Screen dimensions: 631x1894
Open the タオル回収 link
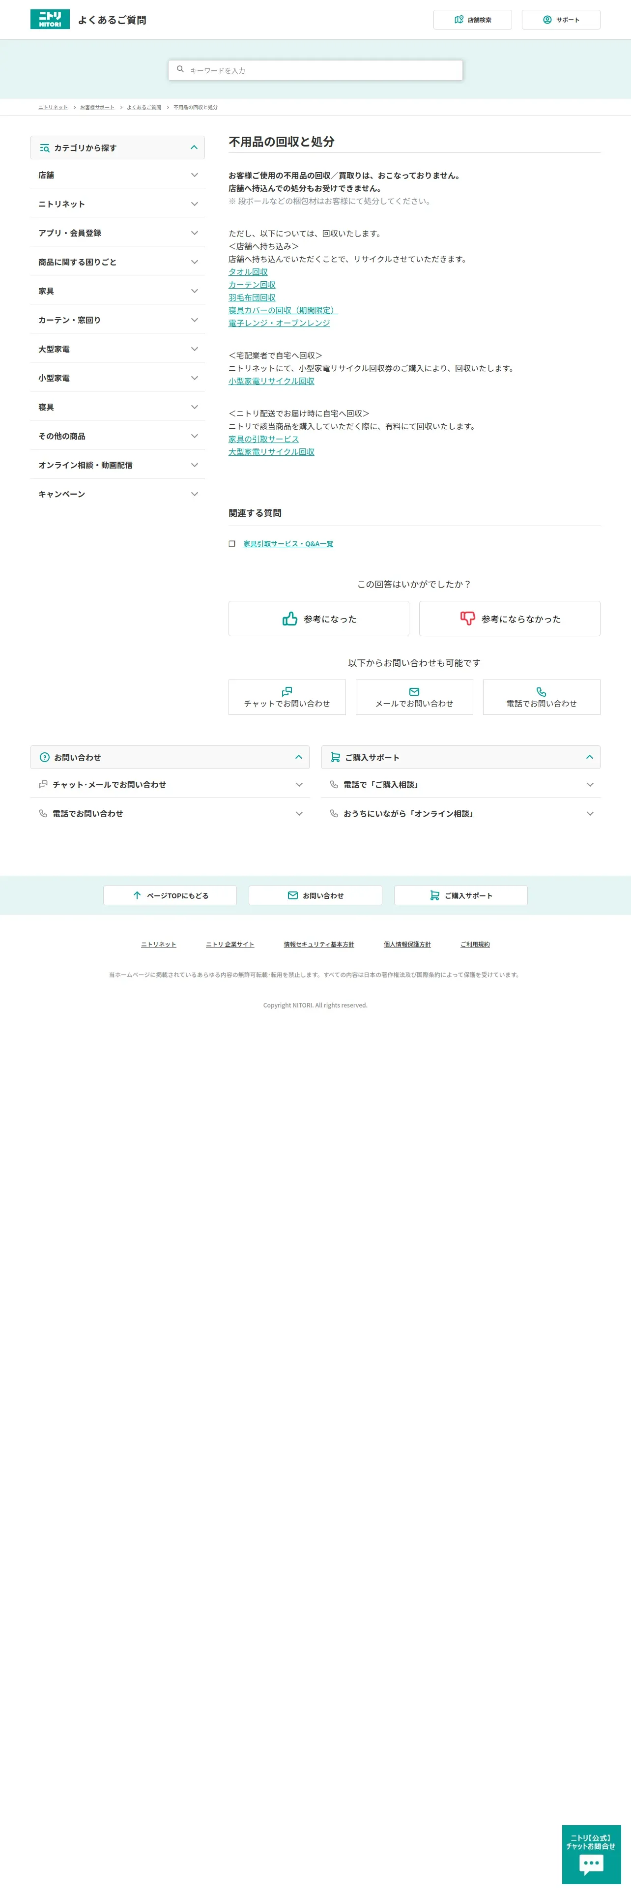click(x=248, y=272)
